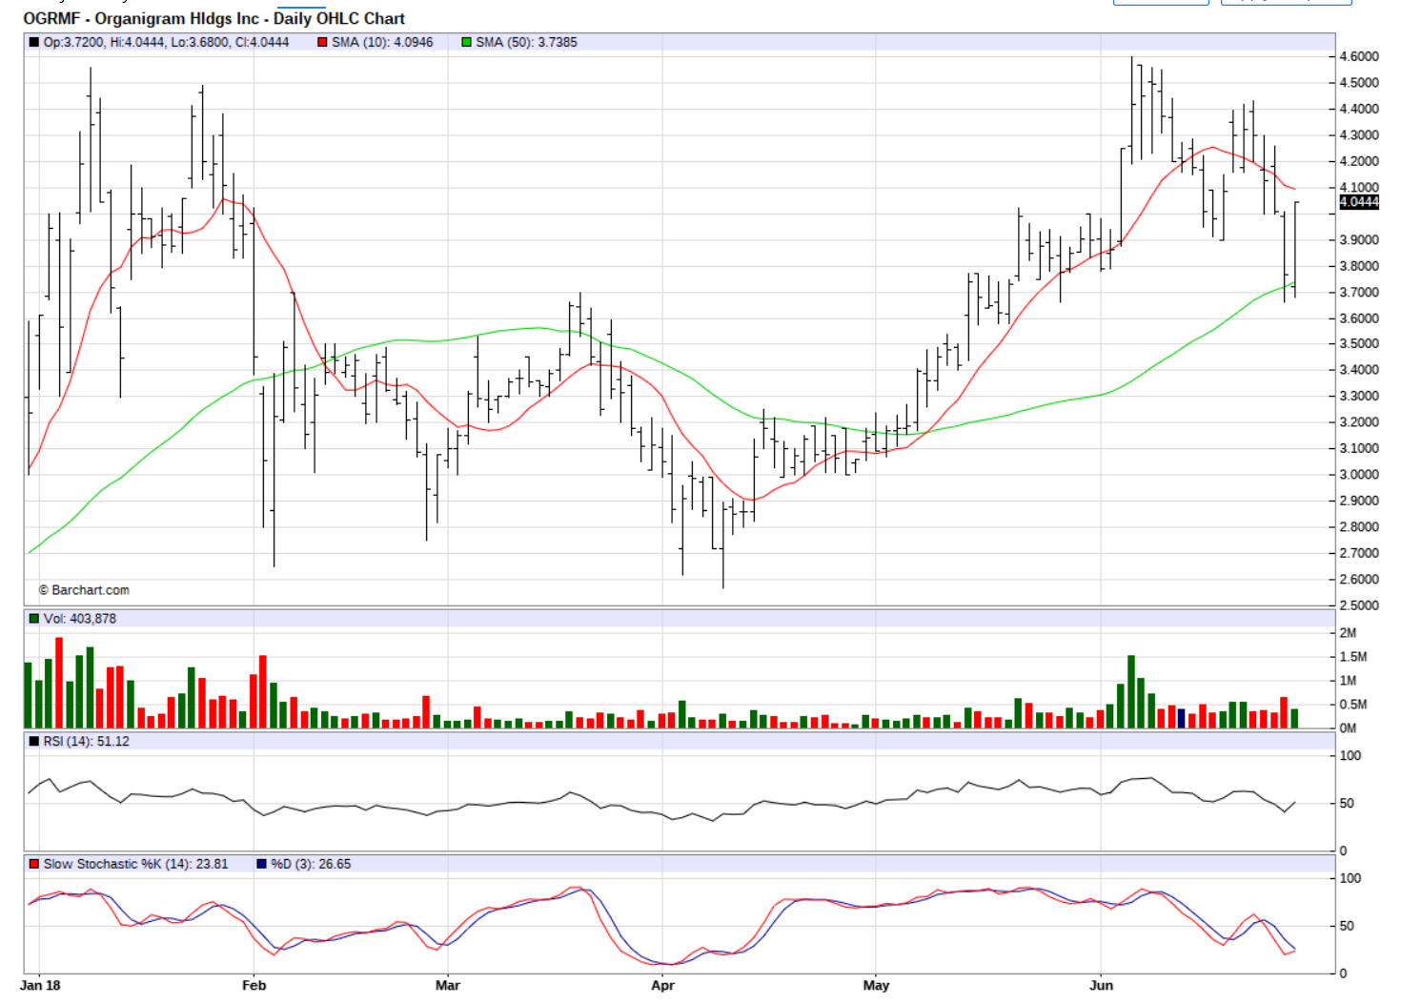Click the 2.6000 price axis label
1401x1004 pixels.
(x=1359, y=579)
